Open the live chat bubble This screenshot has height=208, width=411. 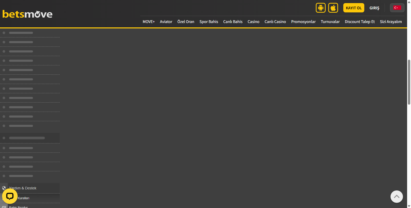tap(10, 196)
